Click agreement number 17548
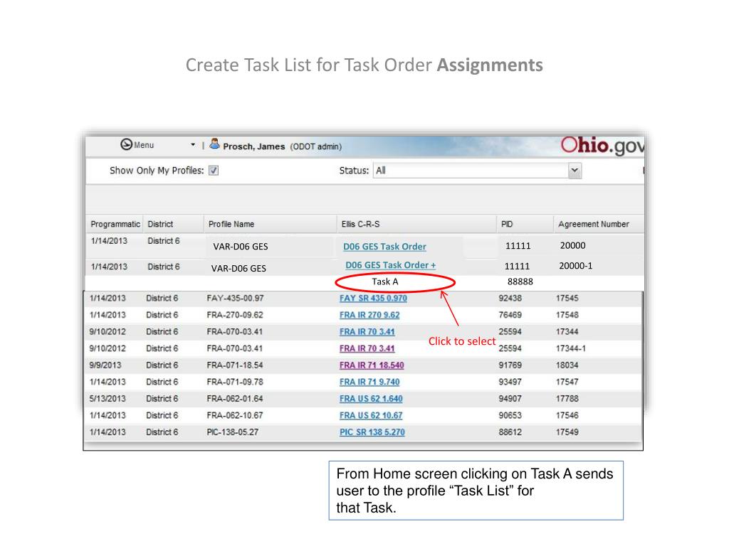Image resolution: width=729 pixels, height=546 pixels. [x=567, y=315]
